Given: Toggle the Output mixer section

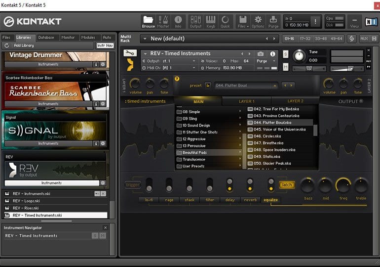Looking at the screenshot, I should (x=195, y=21).
